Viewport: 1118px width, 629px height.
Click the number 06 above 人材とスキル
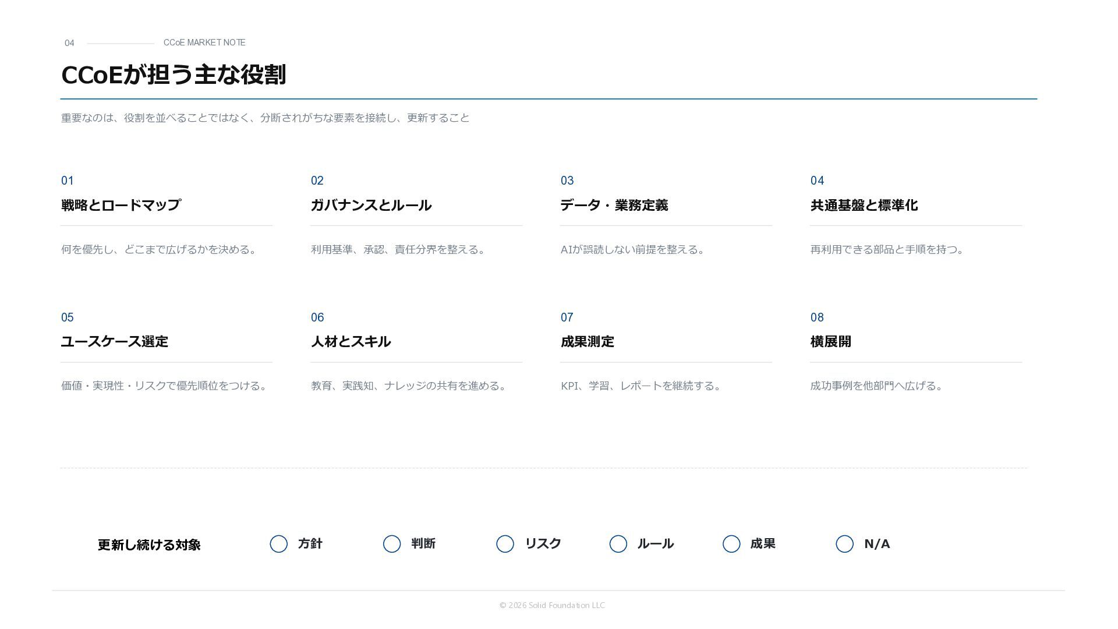point(317,317)
